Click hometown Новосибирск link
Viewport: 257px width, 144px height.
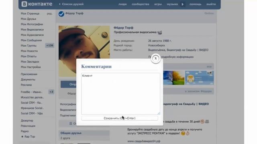(x=157, y=45)
